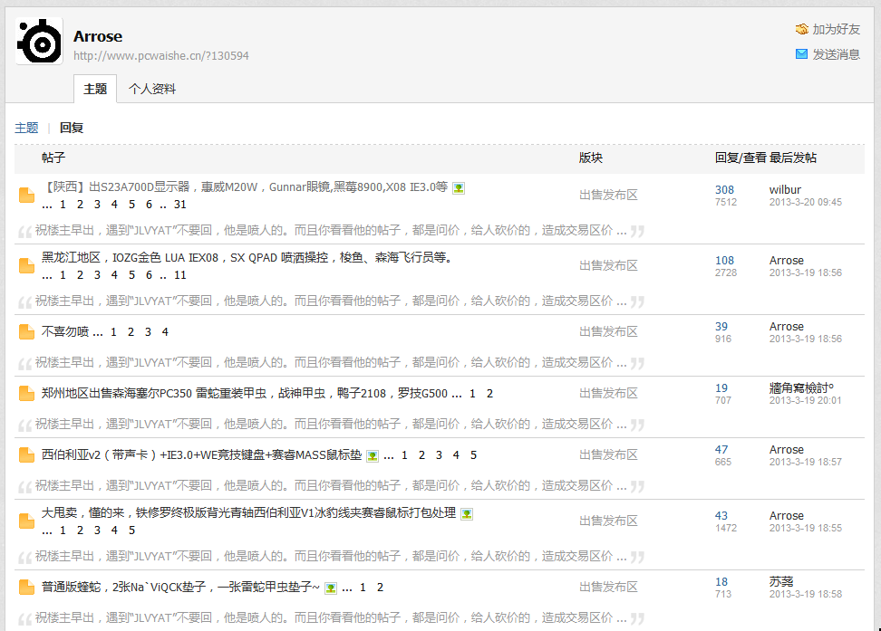This screenshot has width=881, height=631.
Task: Go to page 31 of 陕西 thread
Action: (x=179, y=205)
